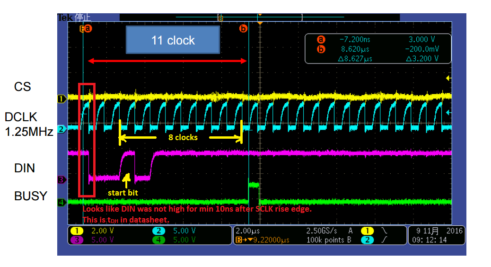
Task: Click the 'a' icon in cursor readout
Action: [321, 39]
